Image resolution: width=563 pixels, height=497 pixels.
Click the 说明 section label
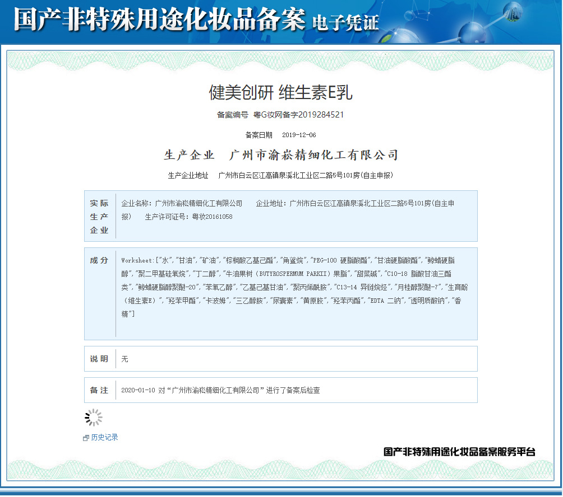pyautogui.click(x=99, y=359)
